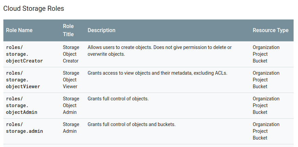This screenshot has height=147, width=298.
Task: Select "Project" in the objectViewer row
Action: [260, 80]
